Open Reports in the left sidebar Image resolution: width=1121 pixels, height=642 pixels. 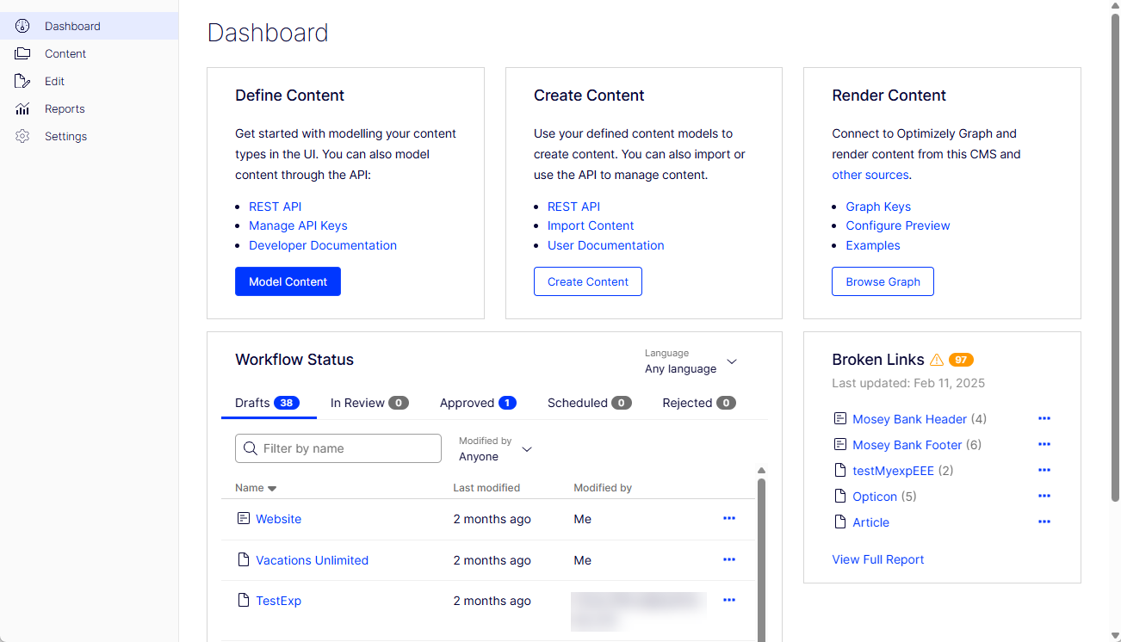pos(90,108)
